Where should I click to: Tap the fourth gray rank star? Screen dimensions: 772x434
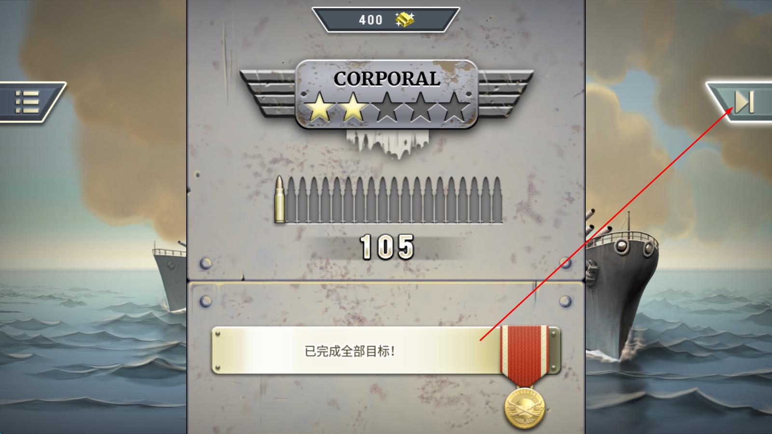(420, 107)
